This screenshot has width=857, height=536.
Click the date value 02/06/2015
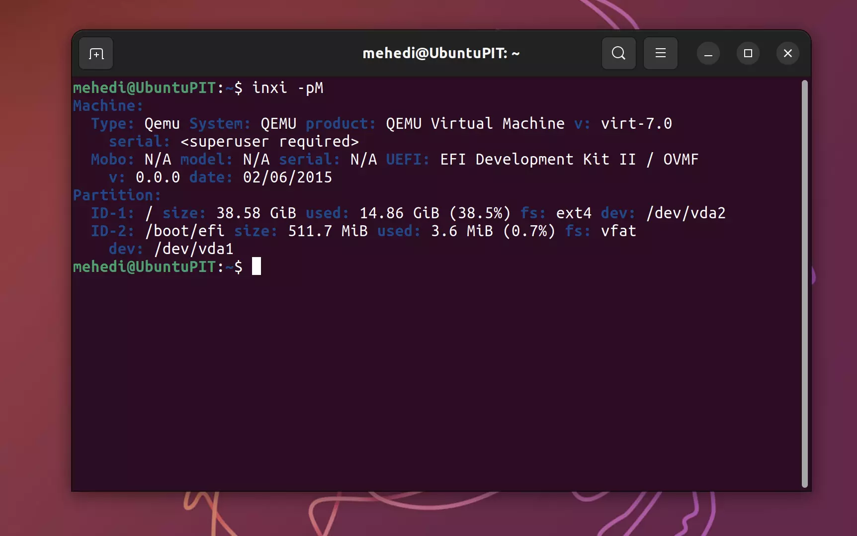click(x=287, y=178)
